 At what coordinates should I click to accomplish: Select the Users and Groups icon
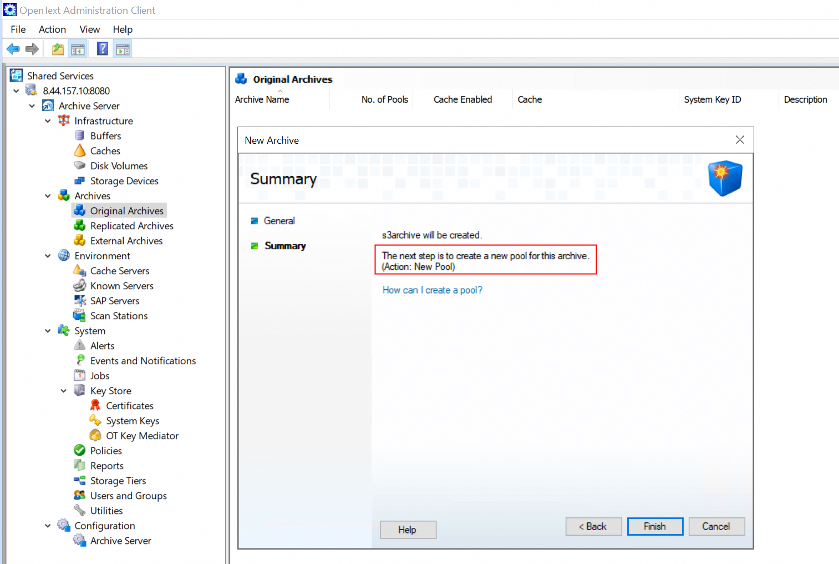[80, 495]
